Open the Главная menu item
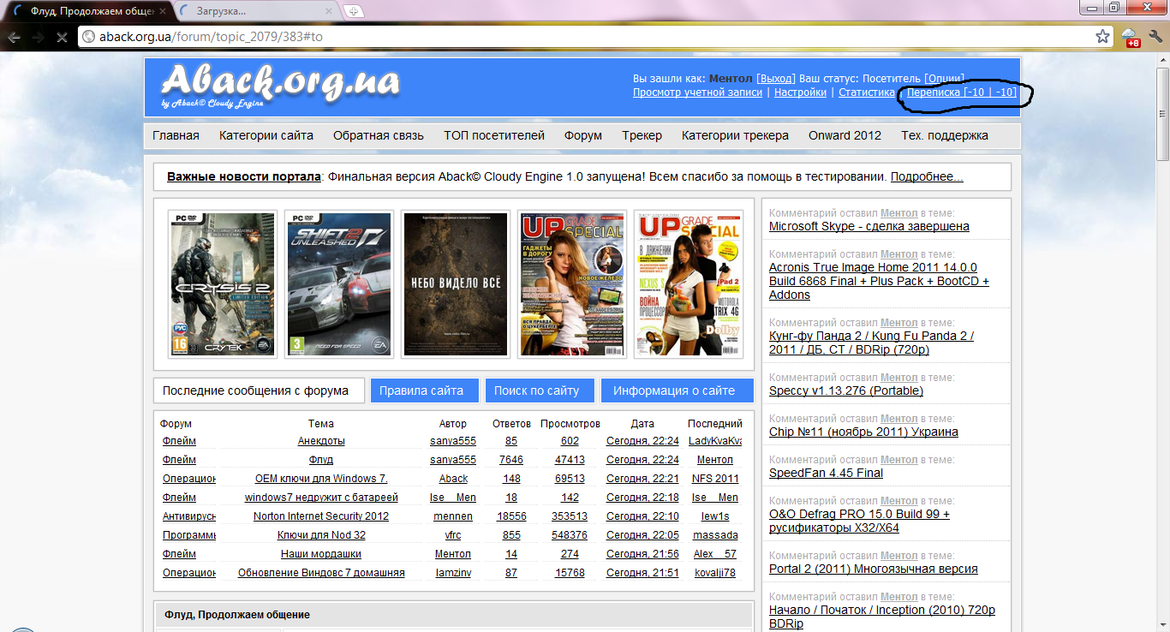This screenshot has width=1170, height=632. point(176,135)
